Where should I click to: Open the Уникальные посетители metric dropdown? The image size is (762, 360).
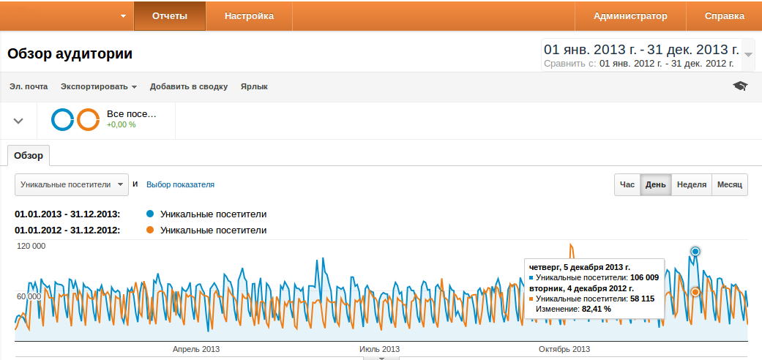click(72, 185)
